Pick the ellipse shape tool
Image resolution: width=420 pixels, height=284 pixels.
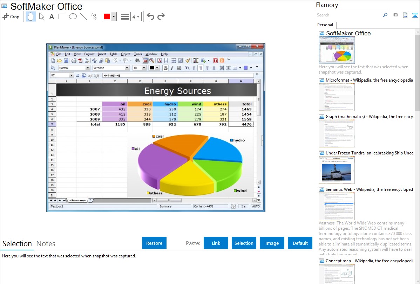click(73, 16)
